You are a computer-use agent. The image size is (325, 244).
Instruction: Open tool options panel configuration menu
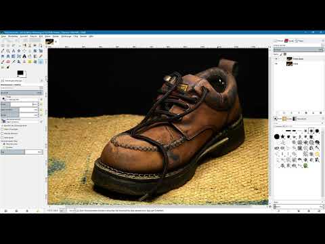41,81
